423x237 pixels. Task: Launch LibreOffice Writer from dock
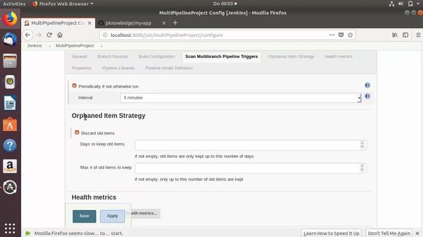click(10, 103)
